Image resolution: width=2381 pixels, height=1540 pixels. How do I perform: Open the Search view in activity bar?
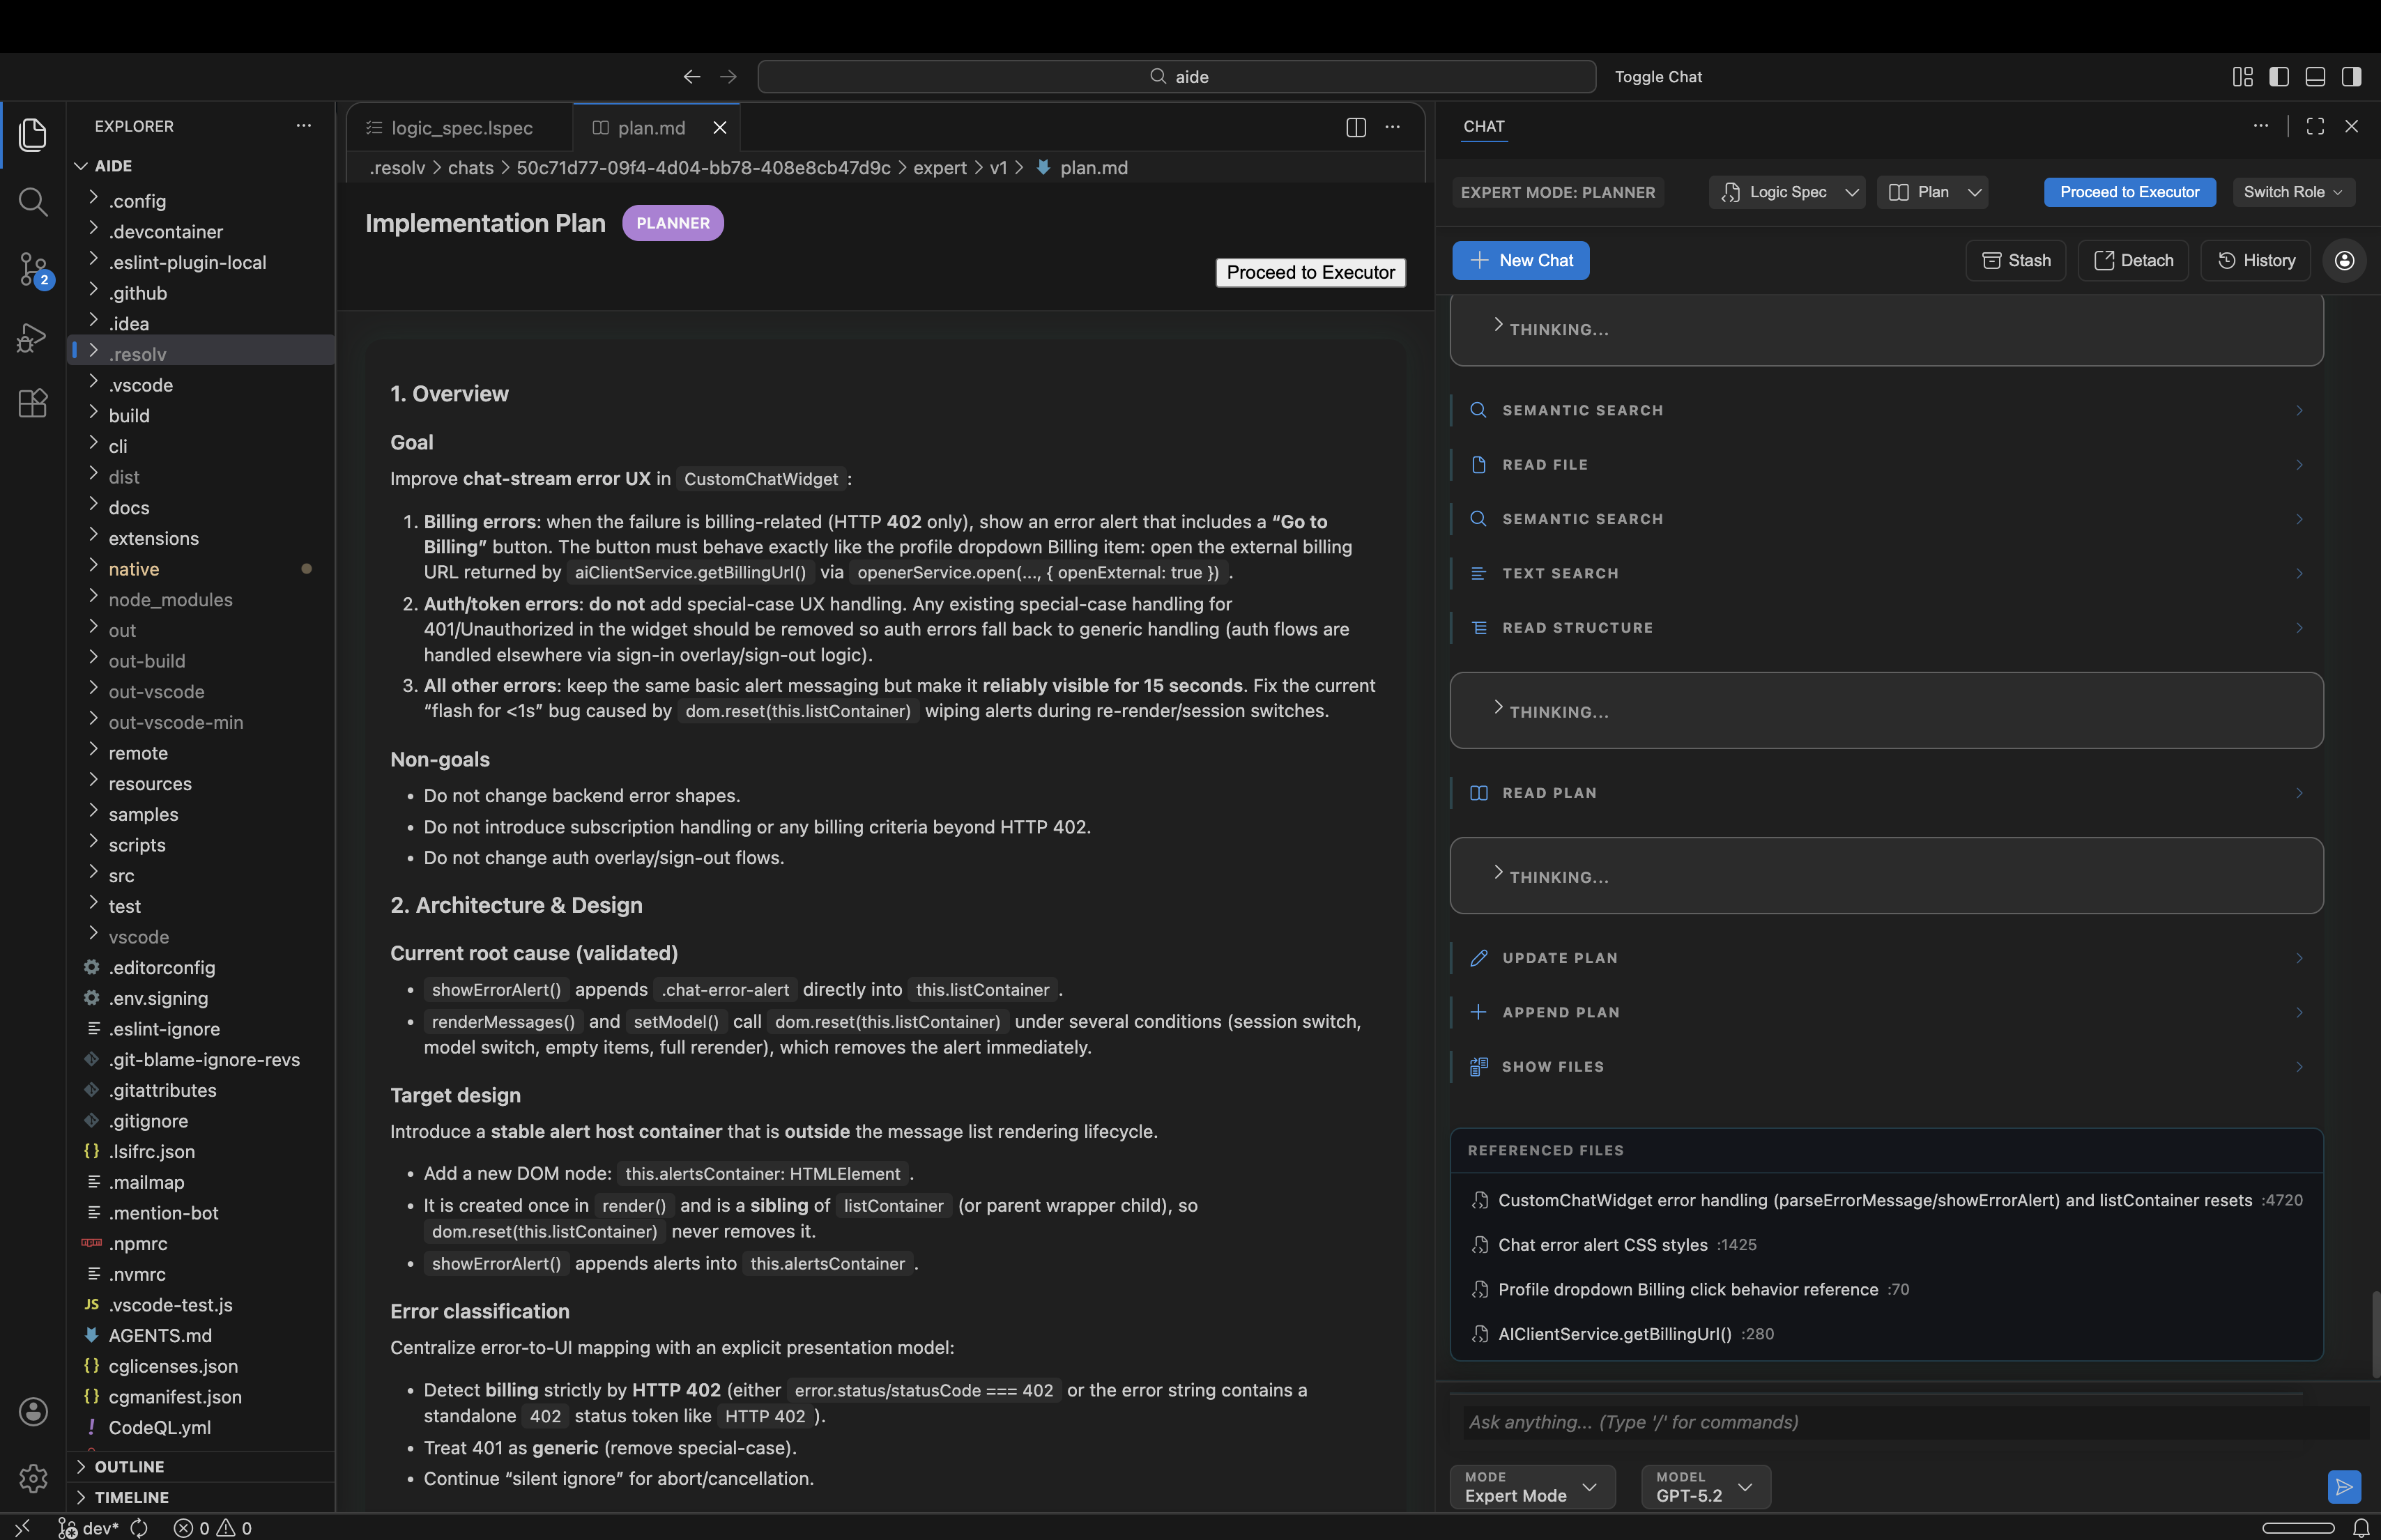tap(33, 202)
